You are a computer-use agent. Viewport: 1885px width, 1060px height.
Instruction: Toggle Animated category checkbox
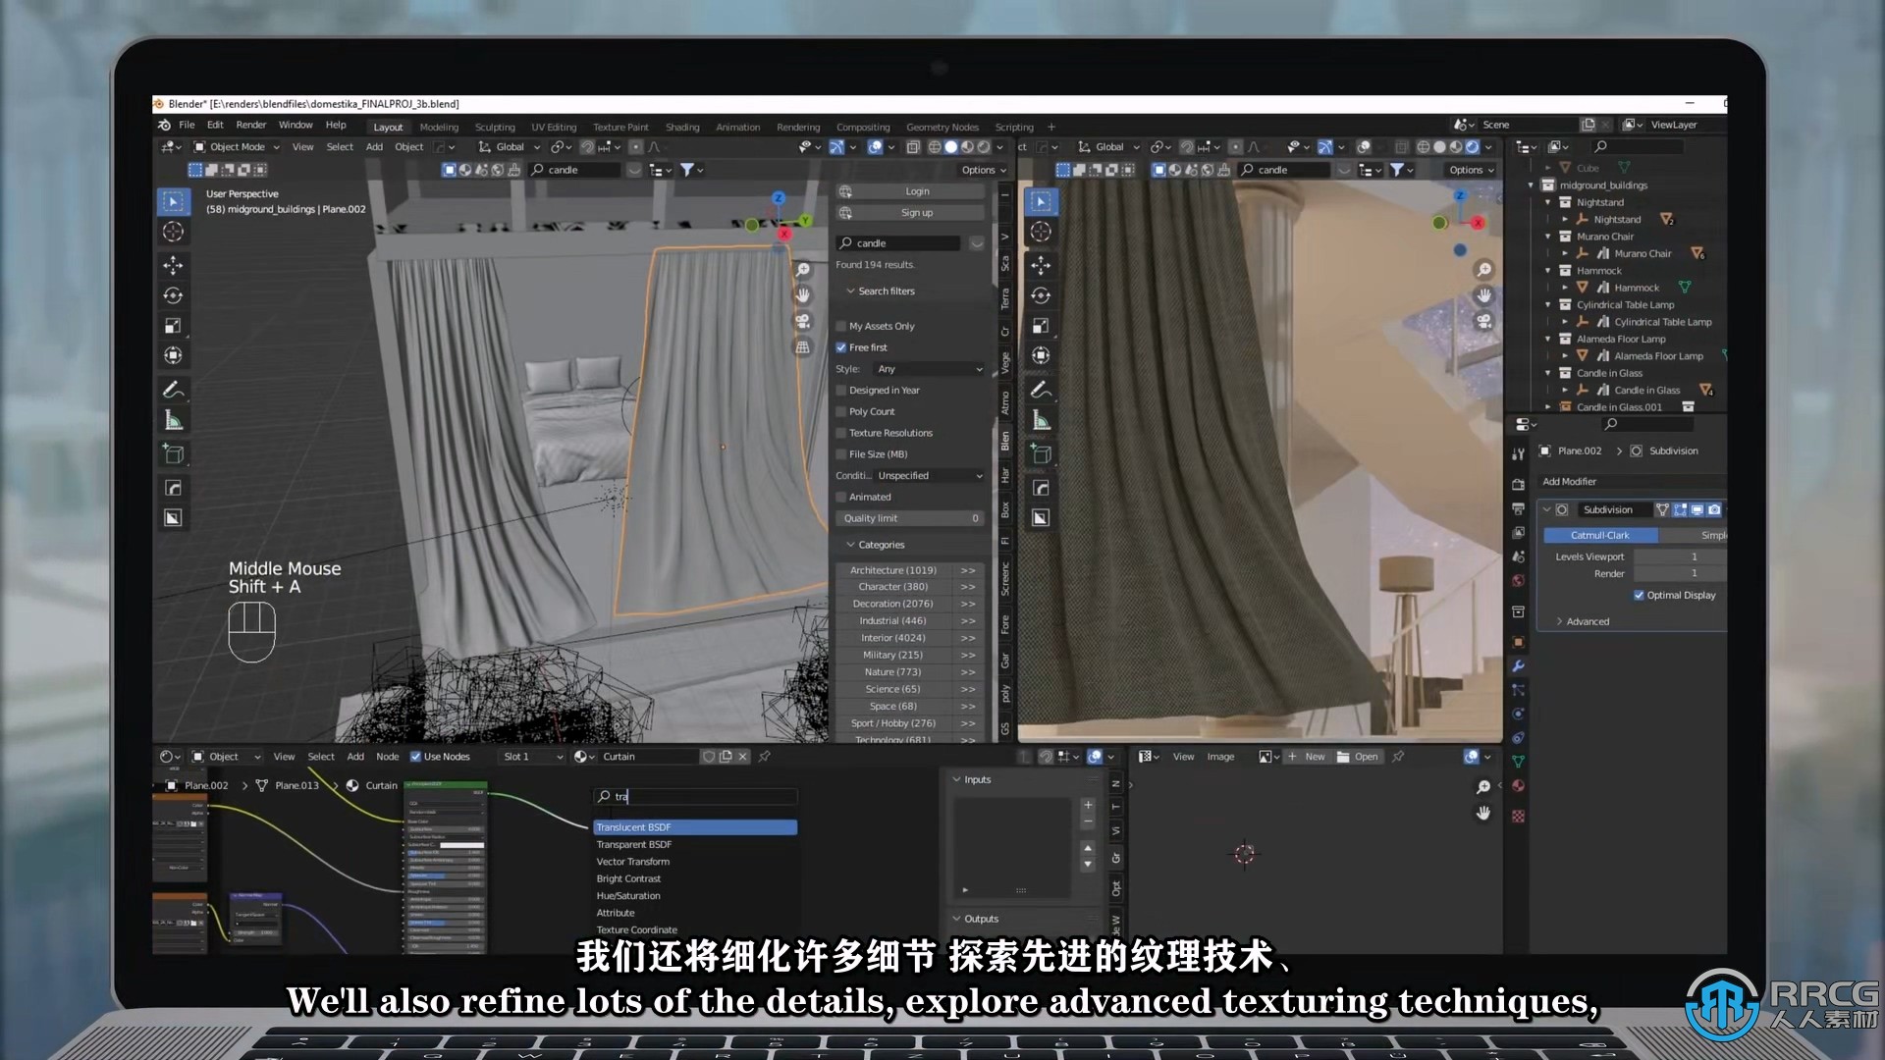coord(840,497)
